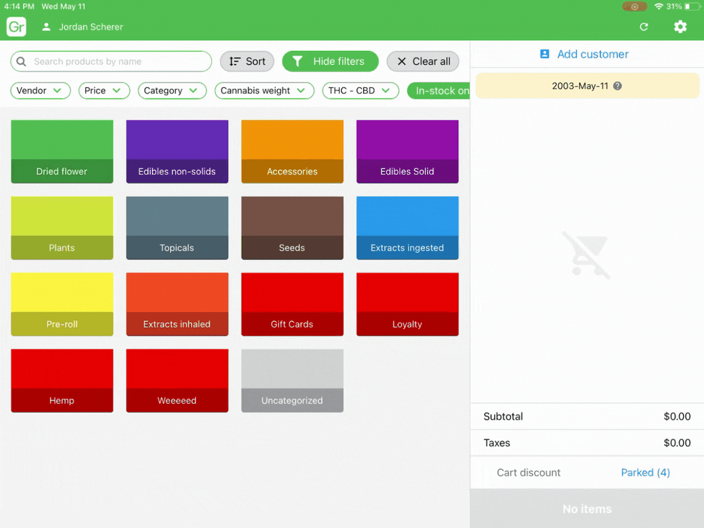Click the Cart discount button

click(528, 473)
